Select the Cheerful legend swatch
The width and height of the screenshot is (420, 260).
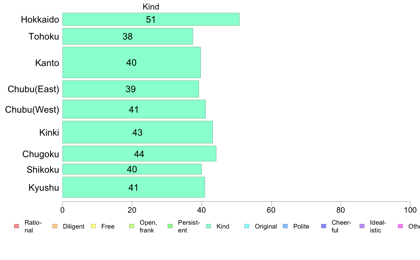click(323, 226)
